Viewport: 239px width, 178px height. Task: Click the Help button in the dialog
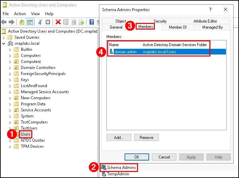point(218,157)
